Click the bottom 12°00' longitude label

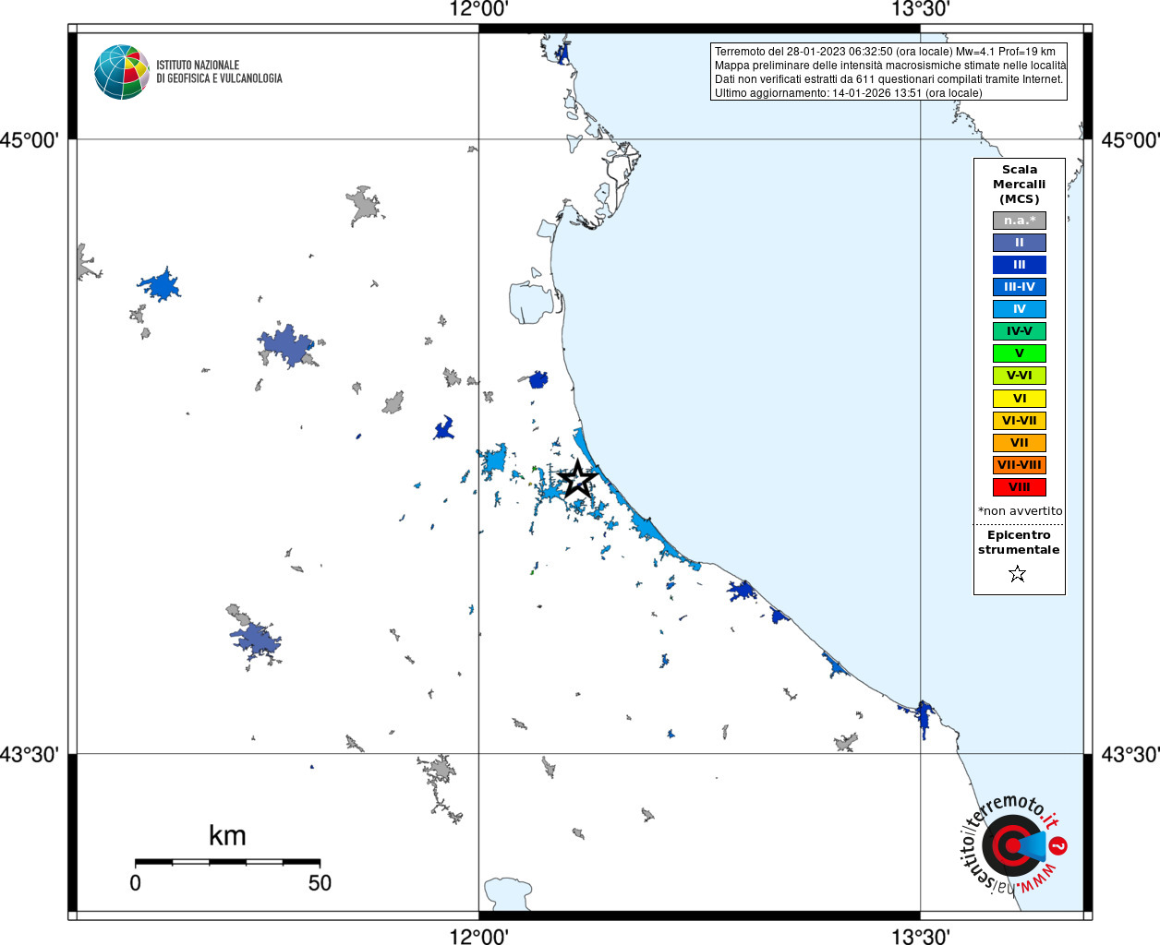pyautogui.click(x=478, y=937)
